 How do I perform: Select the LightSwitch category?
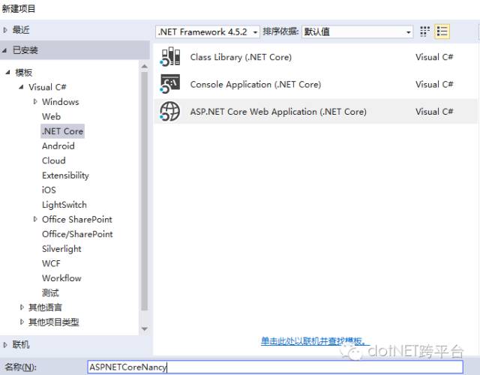pos(64,205)
